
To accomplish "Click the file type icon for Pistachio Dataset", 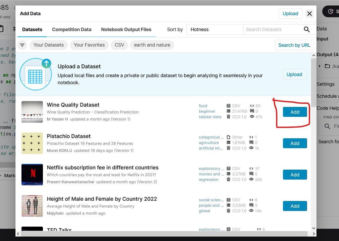I will point(229,137).
